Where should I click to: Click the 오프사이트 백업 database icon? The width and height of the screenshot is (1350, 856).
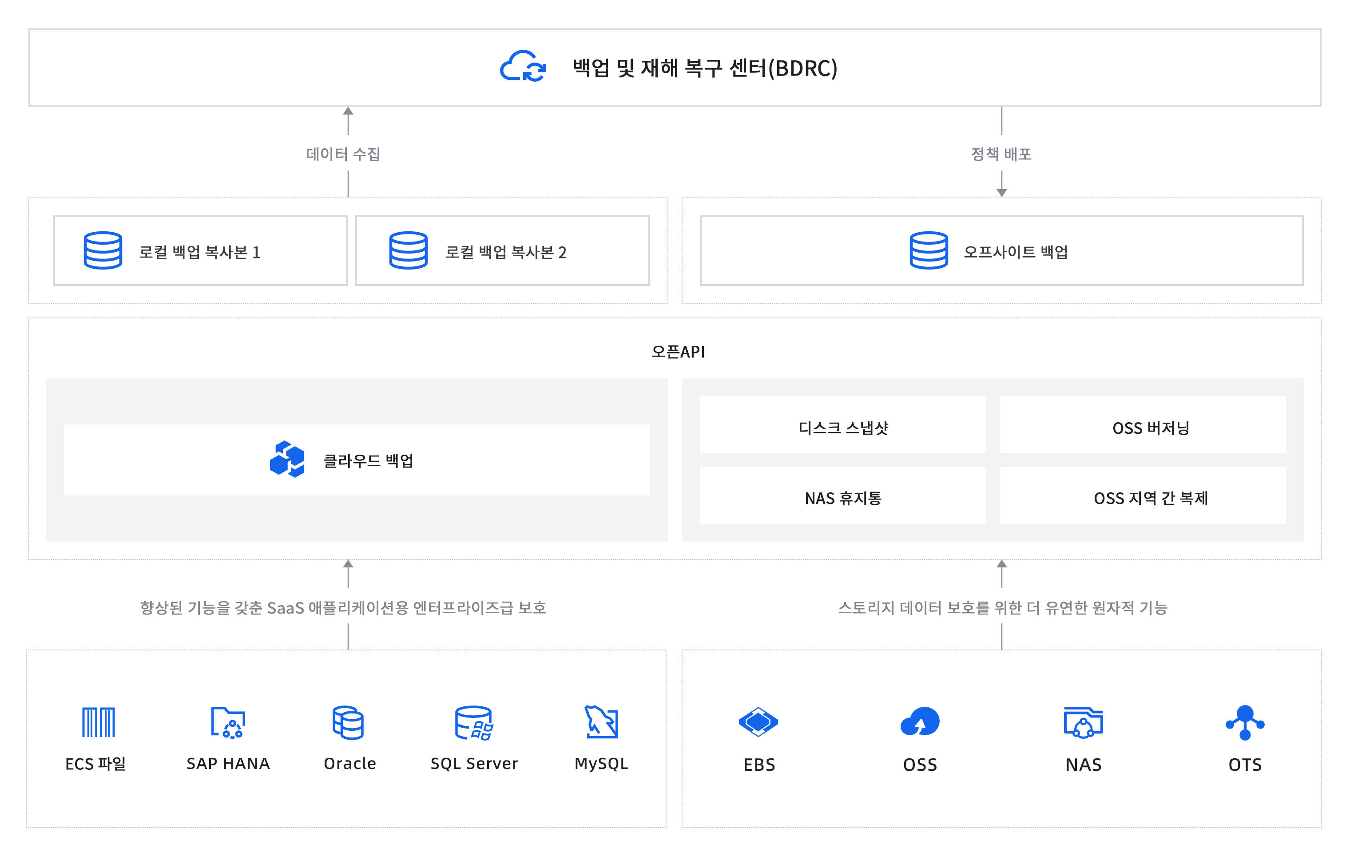tap(929, 250)
